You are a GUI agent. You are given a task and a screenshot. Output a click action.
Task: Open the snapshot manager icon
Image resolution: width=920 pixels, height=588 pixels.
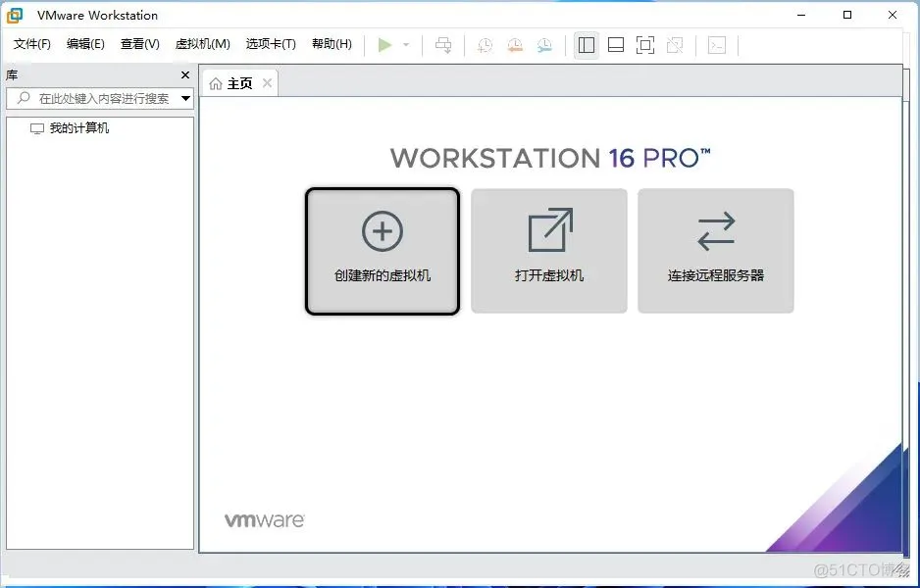544,45
